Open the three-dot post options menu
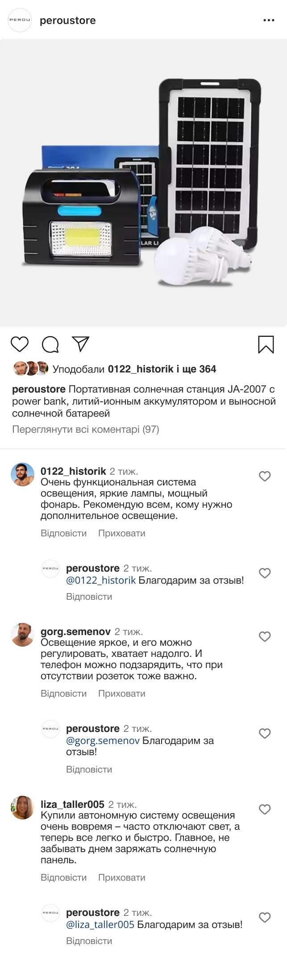 tap(269, 21)
